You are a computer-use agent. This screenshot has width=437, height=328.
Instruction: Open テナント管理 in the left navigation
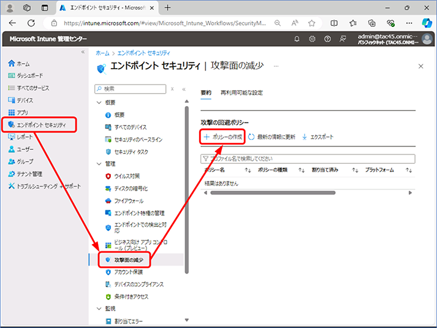25,174
